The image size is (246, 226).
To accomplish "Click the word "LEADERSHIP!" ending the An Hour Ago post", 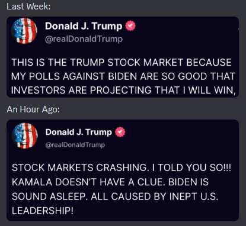I will pos(43,211).
